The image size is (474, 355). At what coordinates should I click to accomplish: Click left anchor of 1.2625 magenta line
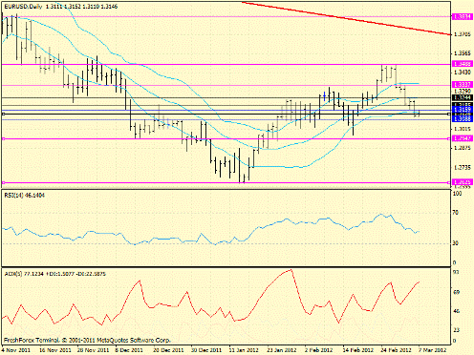[x=3, y=182]
